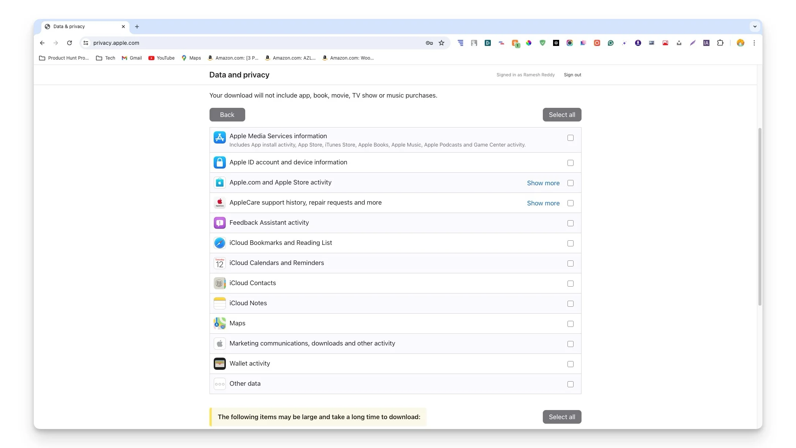Open the Amazon.com: AZL... bookmark
This screenshot has height=448, width=796.
coord(290,58)
